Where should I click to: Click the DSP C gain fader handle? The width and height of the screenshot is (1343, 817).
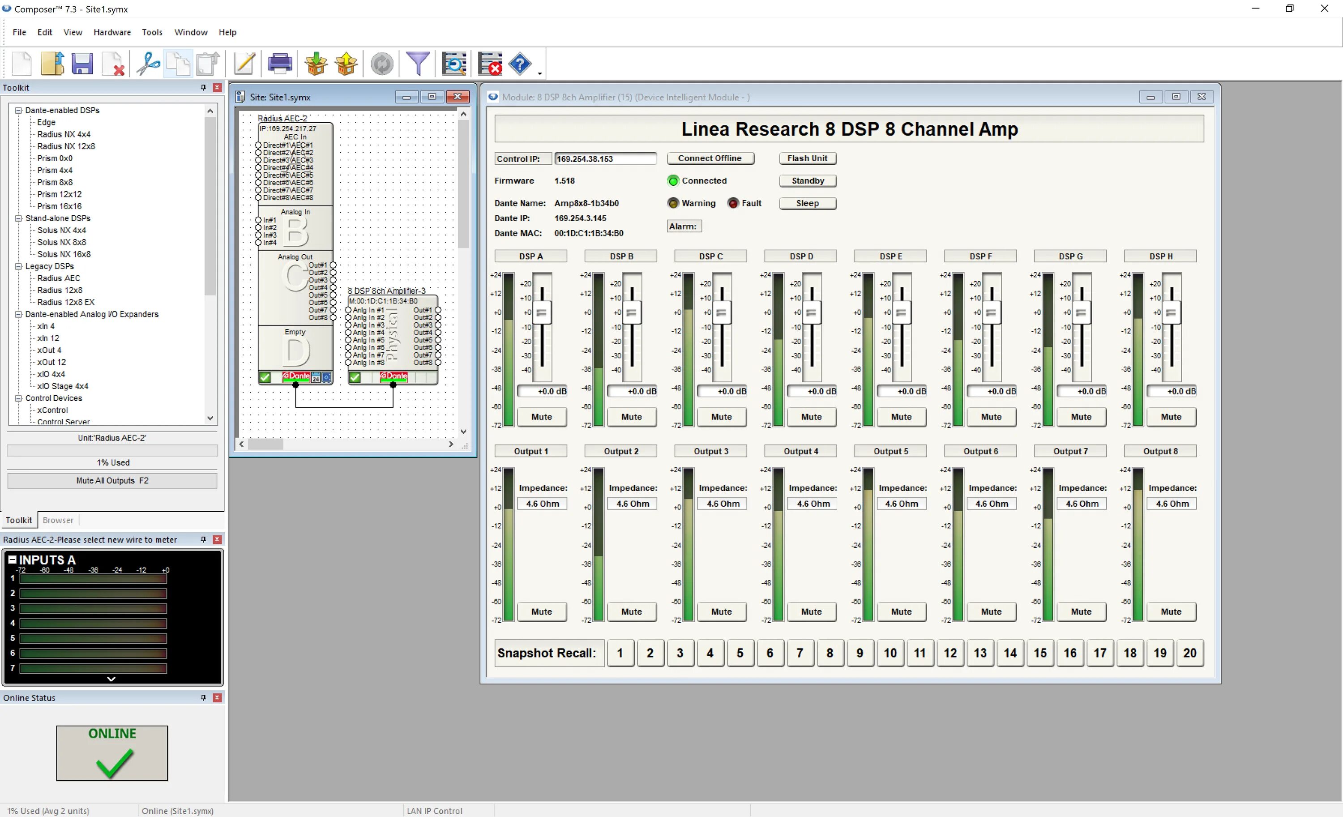pos(721,313)
